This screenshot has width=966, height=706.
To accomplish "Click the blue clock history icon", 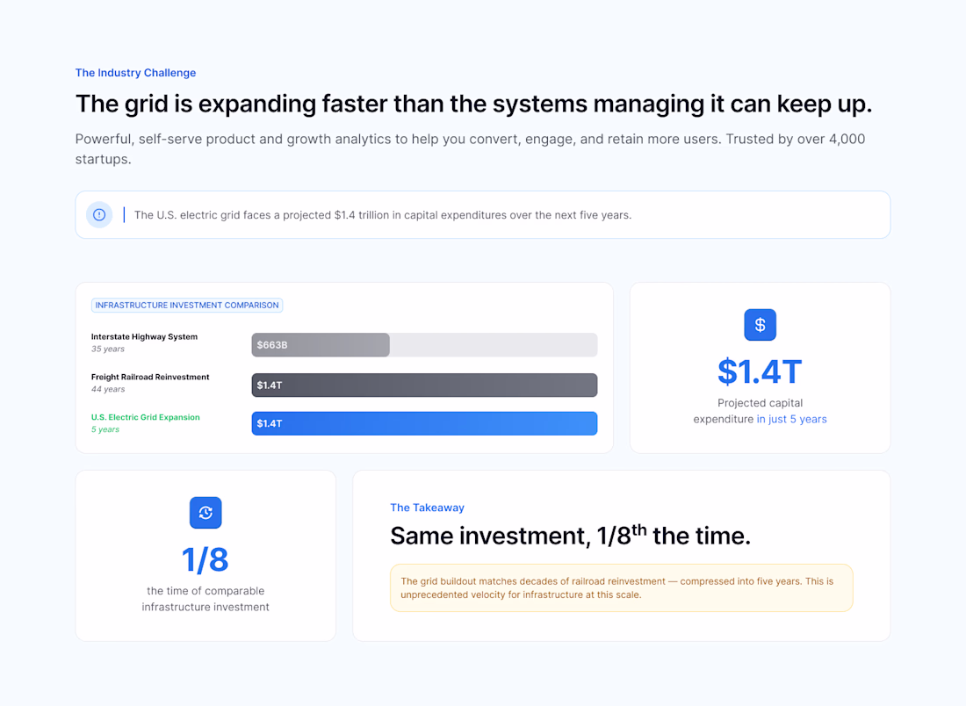I will click(205, 513).
